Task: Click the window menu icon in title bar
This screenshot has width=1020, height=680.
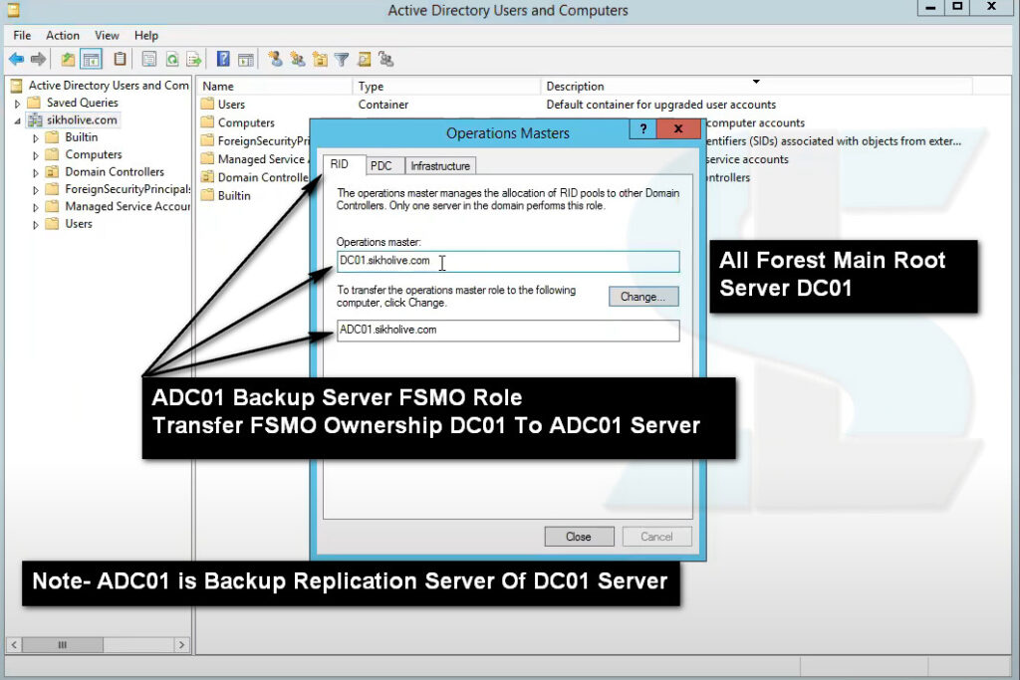Action: 13,10
